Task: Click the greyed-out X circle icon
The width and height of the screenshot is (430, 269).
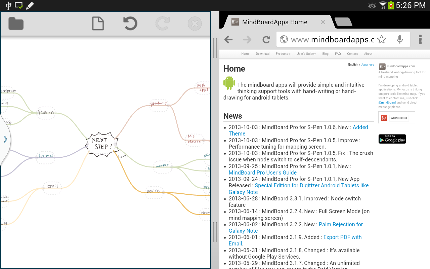Action: coord(195,24)
